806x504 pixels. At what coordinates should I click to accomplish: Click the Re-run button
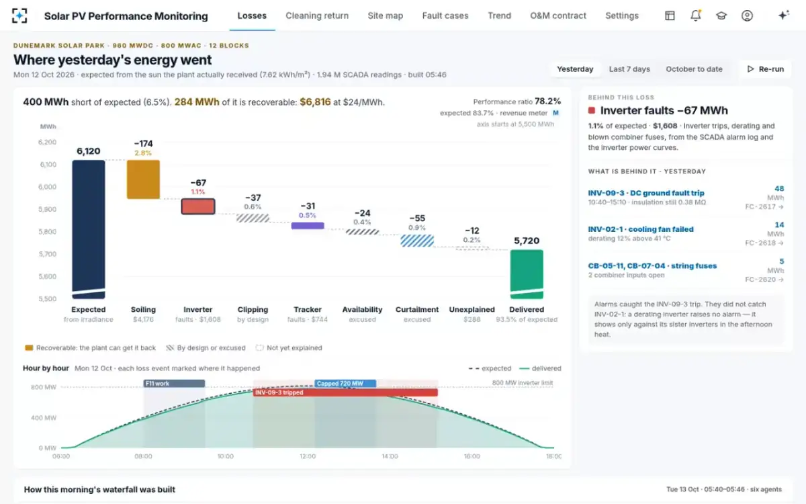click(x=766, y=69)
